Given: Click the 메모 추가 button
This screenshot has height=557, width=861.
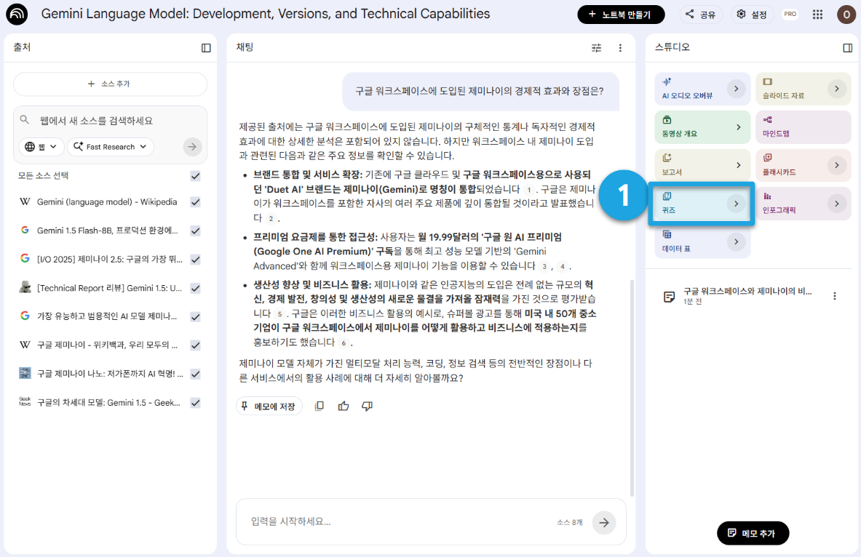Looking at the screenshot, I should pos(753,534).
